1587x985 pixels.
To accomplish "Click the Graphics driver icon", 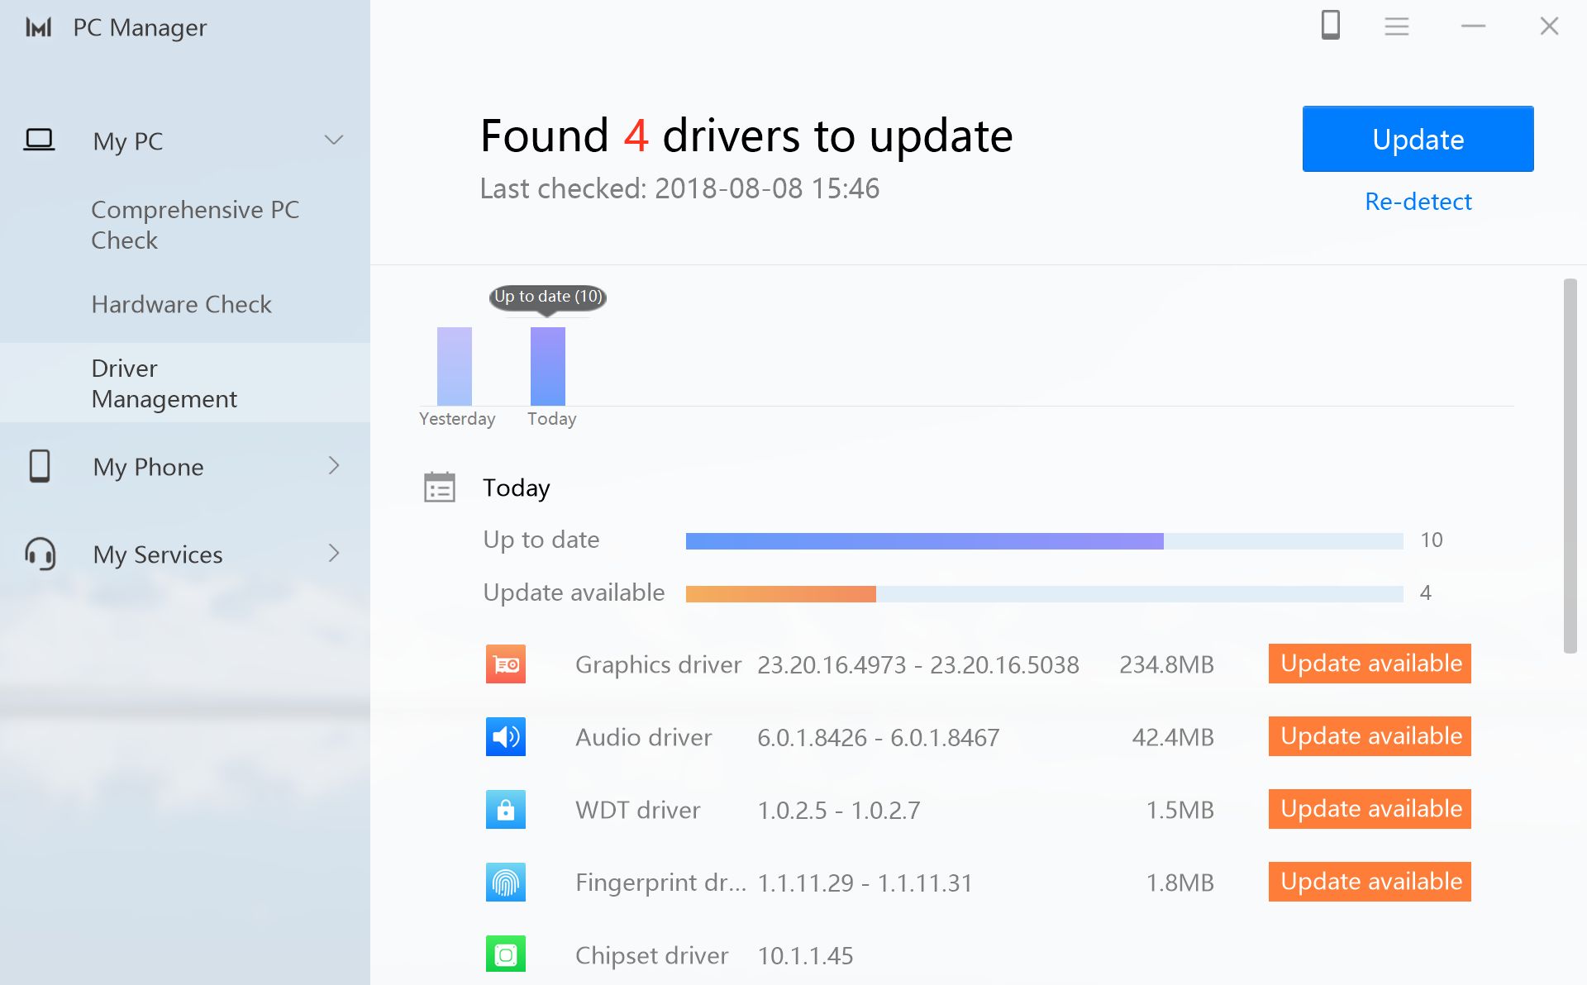I will (505, 664).
